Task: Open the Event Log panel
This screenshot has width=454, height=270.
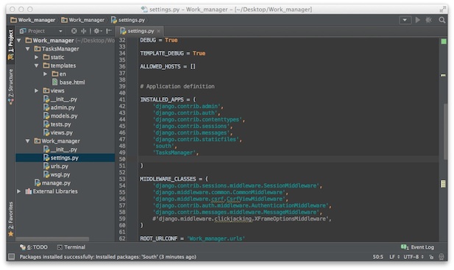Action: 417,247
